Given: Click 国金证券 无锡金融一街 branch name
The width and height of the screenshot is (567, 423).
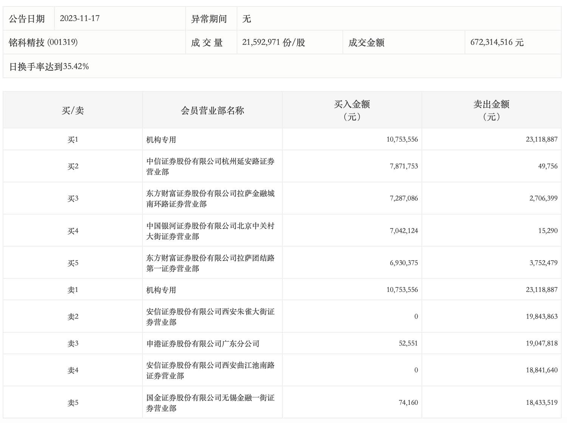Looking at the screenshot, I should tap(210, 403).
